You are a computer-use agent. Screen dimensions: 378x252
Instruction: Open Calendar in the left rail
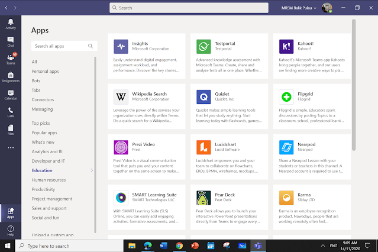point(11,95)
